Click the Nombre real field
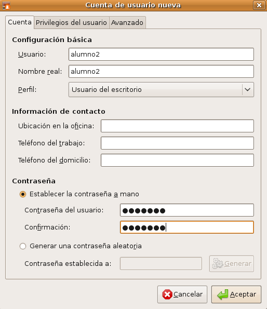Viewport: 267px width, 309px height. (161, 71)
